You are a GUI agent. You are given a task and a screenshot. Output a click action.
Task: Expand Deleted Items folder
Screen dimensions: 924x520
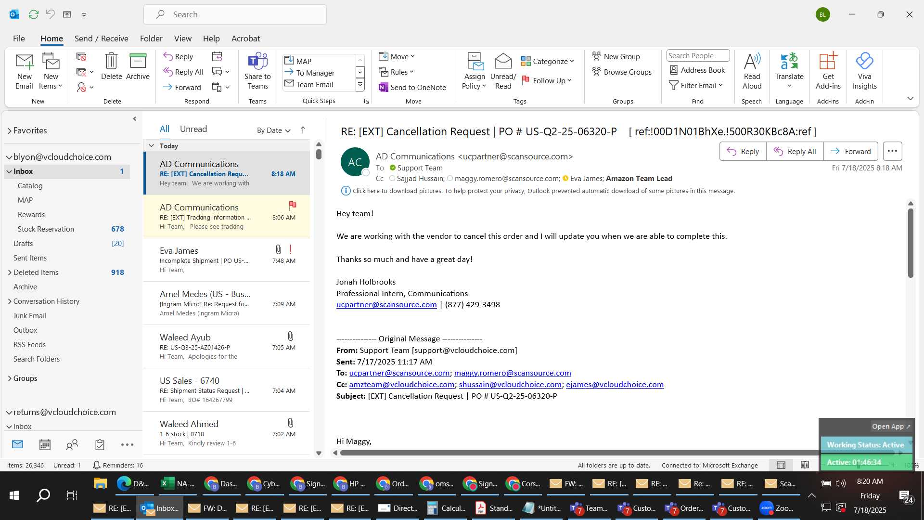10,273
